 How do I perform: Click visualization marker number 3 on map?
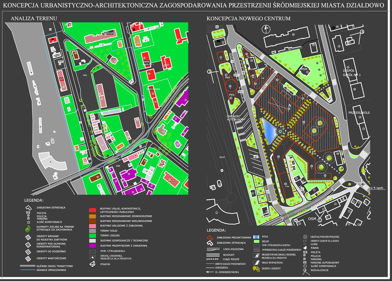coord(209,71)
